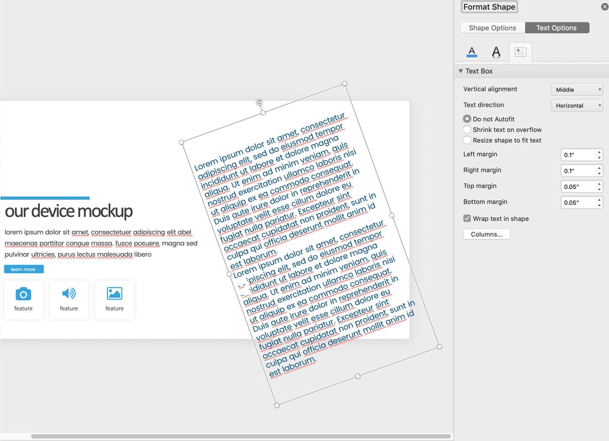Open the Columns dialog
This screenshot has height=441, width=609.
click(486, 234)
